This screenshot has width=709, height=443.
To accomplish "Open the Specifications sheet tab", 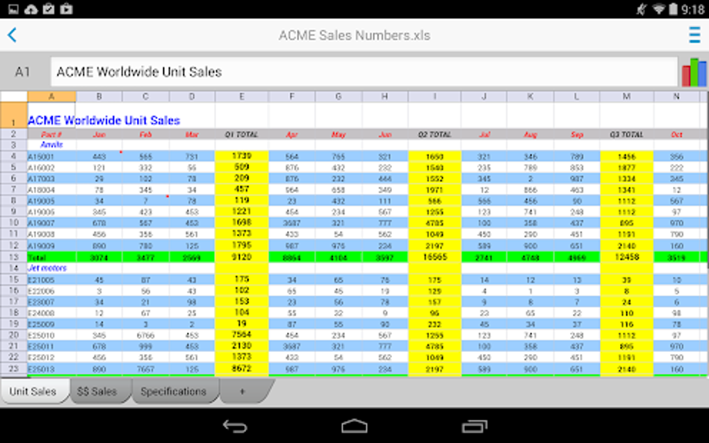I will (x=173, y=391).
